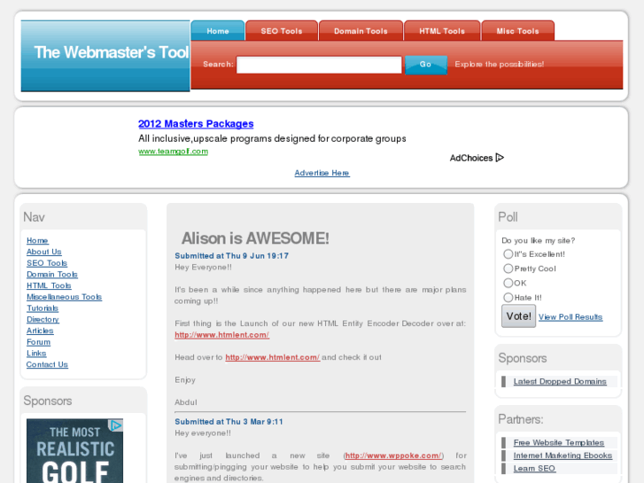Click the blue Go search button
This screenshot has height=483, width=644.
(426, 65)
